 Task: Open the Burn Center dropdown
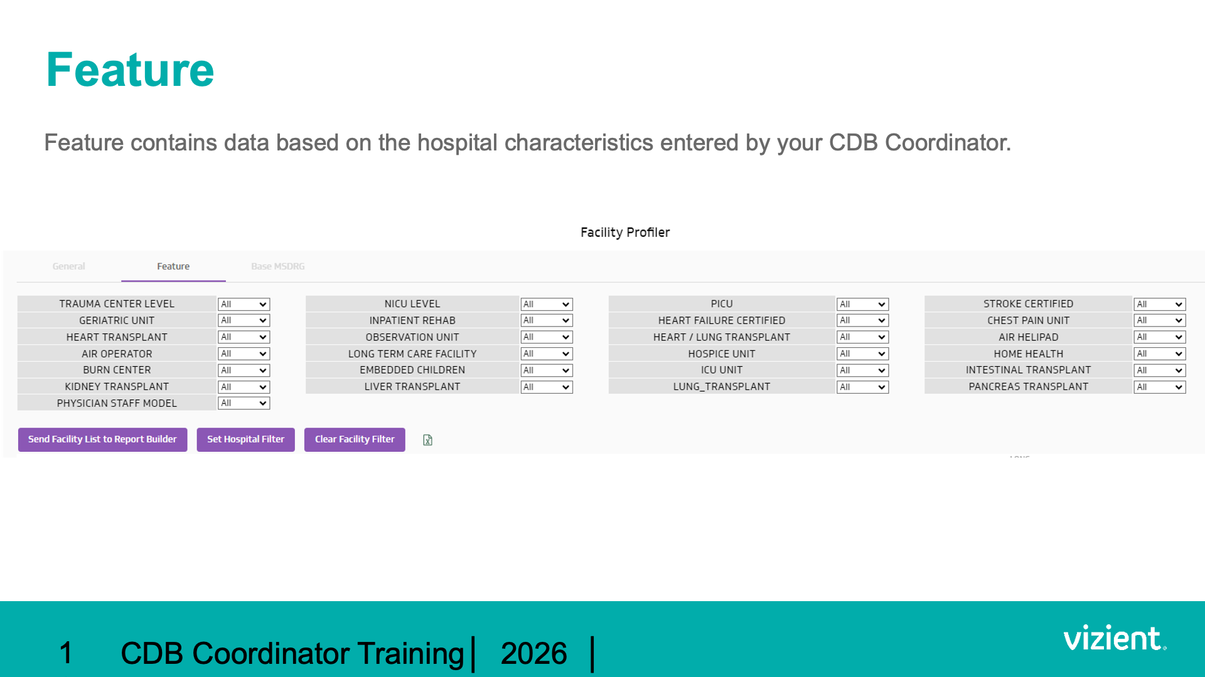click(x=244, y=370)
